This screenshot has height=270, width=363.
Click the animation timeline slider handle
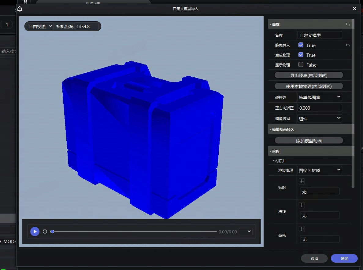pos(52,232)
